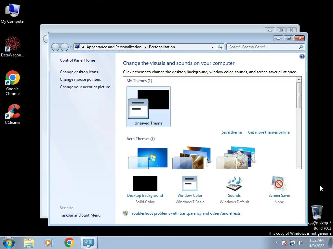The height and width of the screenshot is (249, 333).
Task: Open the Sounds music notes icon
Action: [234, 184]
